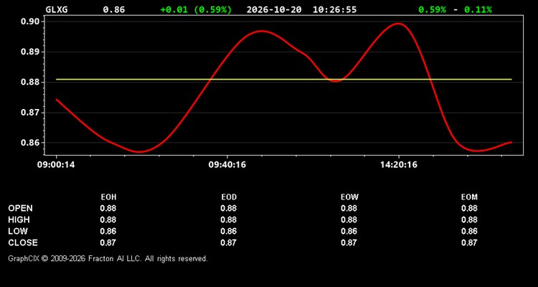Click the LOW value under EOD
This screenshot has width=538, height=287.
pos(229,231)
